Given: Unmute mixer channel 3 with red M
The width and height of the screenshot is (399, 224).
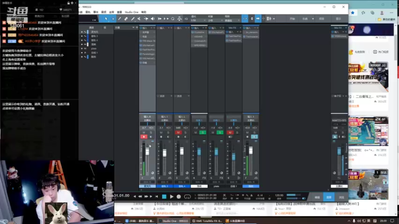Looking at the screenshot, I should 178,132.
